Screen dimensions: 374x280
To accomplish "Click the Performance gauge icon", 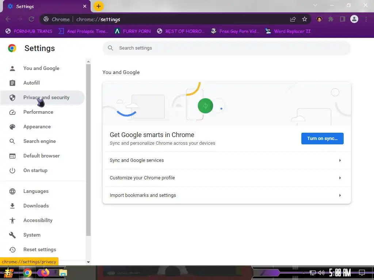I will (x=12, y=112).
